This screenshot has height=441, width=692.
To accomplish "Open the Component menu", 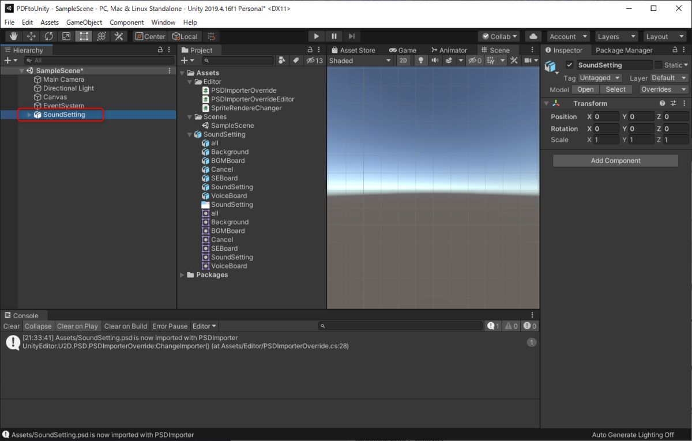I will pos(126,22).
